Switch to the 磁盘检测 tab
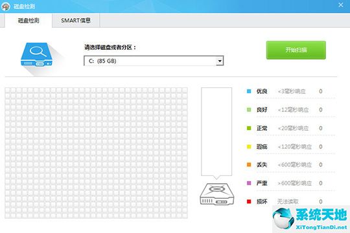 pos(29,21)
